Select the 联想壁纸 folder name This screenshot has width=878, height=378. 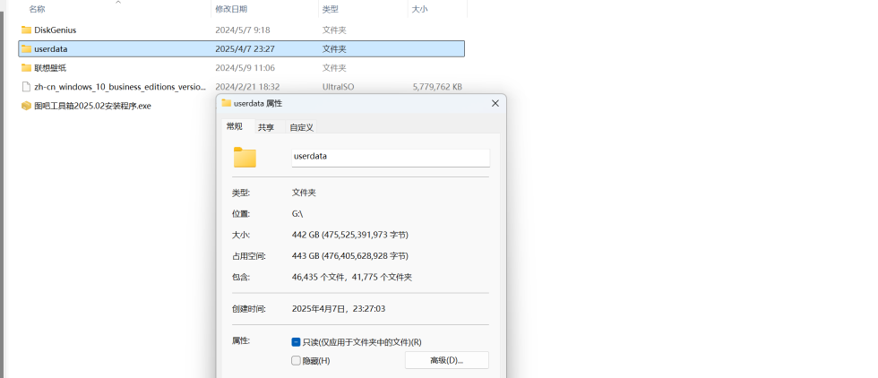(50, 68)
